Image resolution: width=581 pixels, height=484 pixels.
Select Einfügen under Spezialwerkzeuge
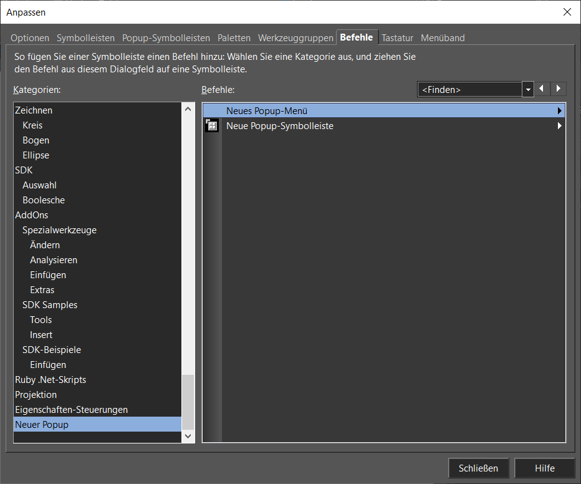coord(97,275)
